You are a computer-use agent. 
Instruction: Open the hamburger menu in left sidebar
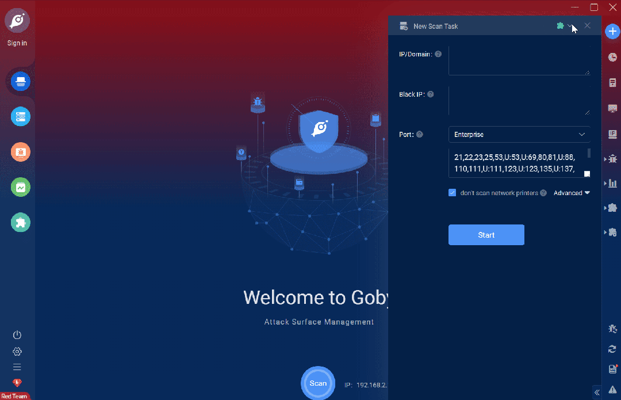[17, 367]
